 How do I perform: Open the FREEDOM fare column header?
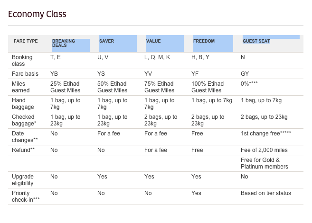[204, 41]
